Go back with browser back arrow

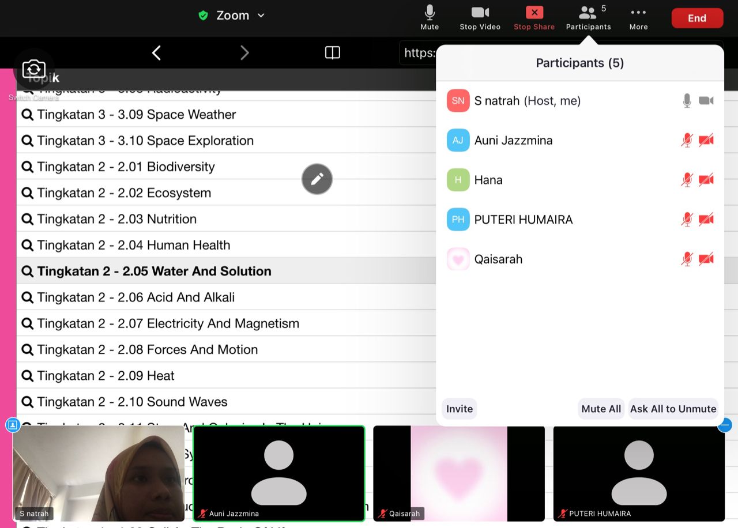pos(156,53)
